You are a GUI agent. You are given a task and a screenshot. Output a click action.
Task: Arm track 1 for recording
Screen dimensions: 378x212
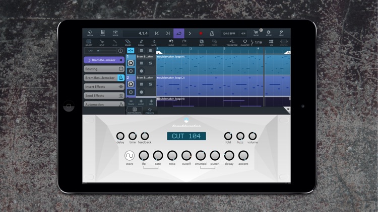click(x=142, y=71)
